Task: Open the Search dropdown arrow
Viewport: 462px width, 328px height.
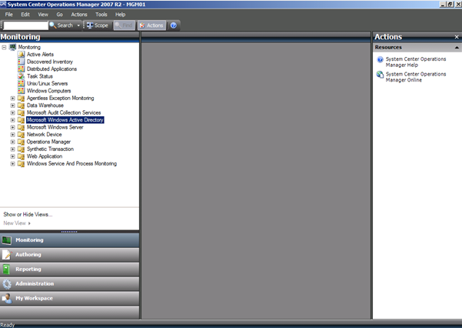Action: click(x=78, y=25)
